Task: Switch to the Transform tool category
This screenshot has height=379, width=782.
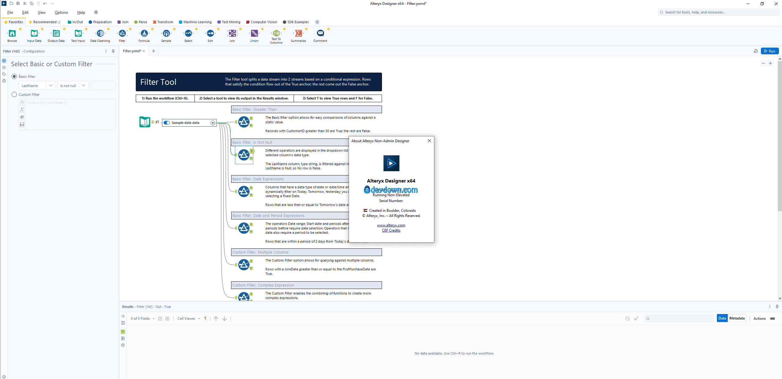Action: 163,22
